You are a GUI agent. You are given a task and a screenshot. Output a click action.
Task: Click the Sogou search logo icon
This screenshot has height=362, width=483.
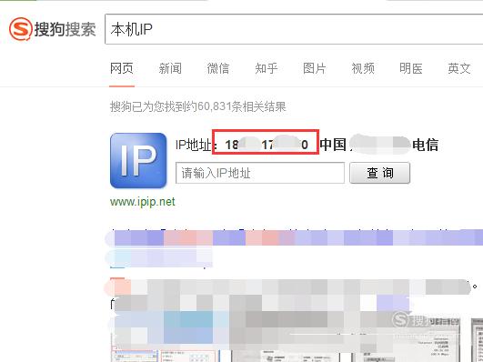tap(20, 29)
